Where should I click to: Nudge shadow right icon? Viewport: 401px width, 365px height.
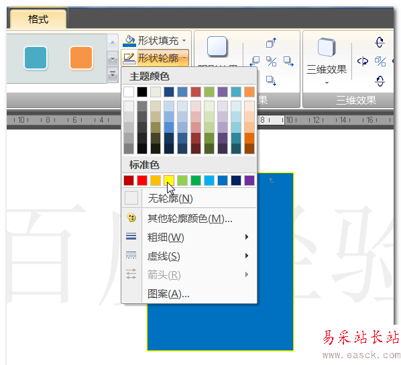point(288,61)
